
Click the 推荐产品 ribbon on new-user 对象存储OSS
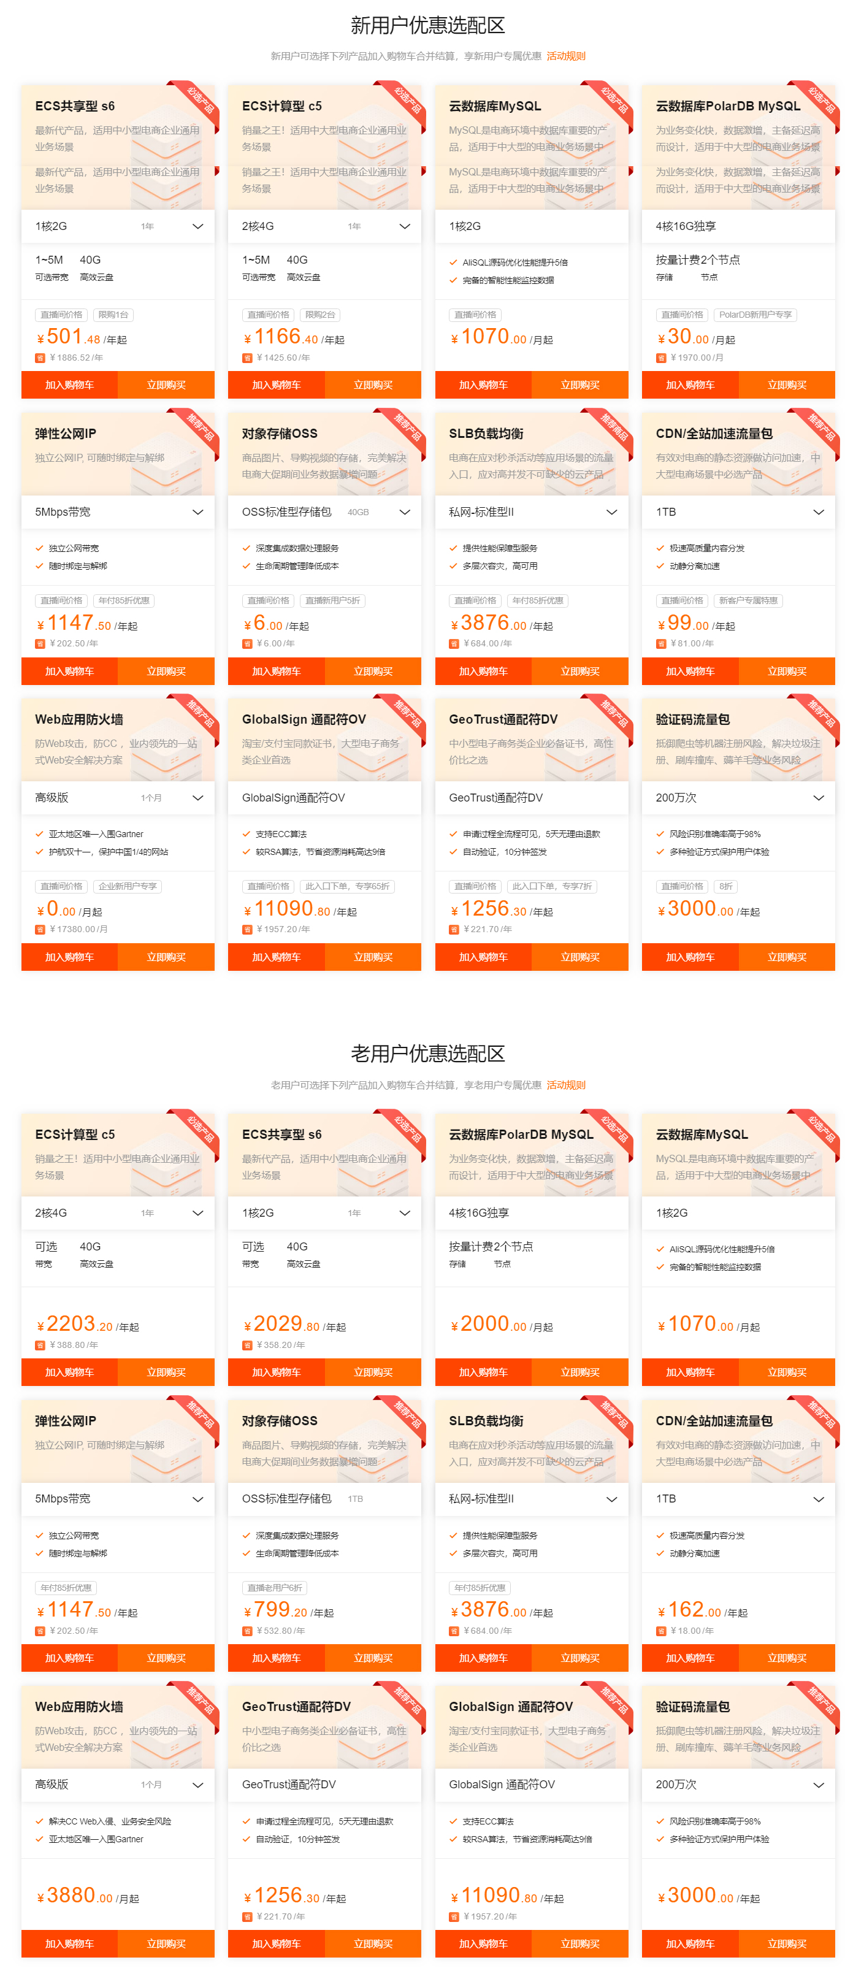click(407, 427)
